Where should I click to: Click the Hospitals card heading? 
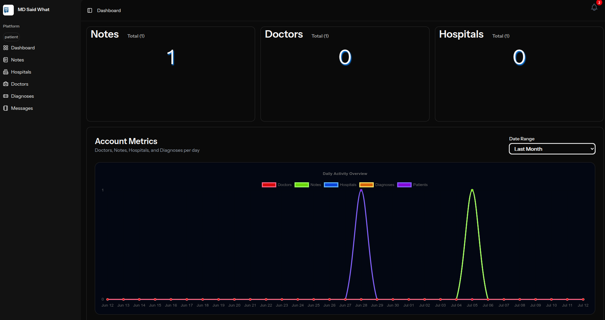(x=461, y=34)
